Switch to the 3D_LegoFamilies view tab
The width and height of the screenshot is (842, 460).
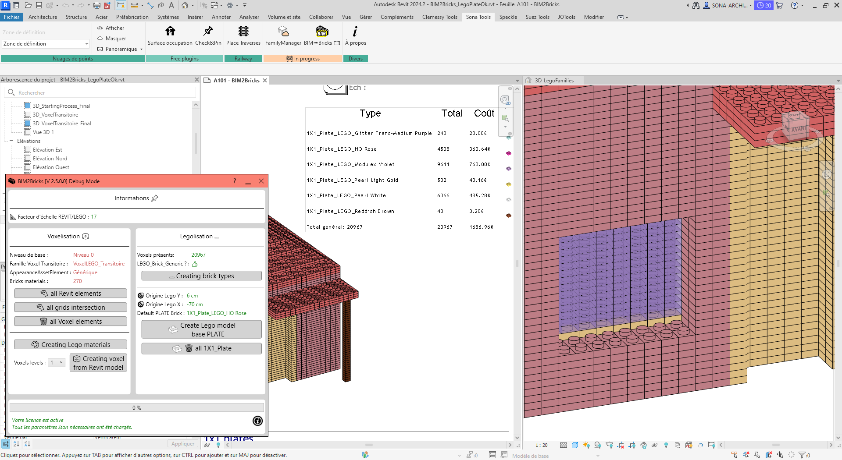click(x=554, y=81)
